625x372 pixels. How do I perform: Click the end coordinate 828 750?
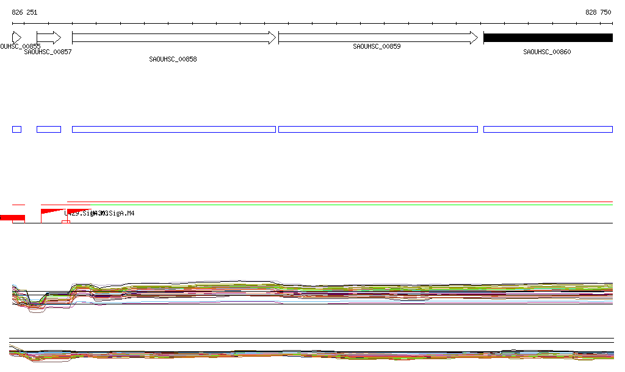(598, 12)
